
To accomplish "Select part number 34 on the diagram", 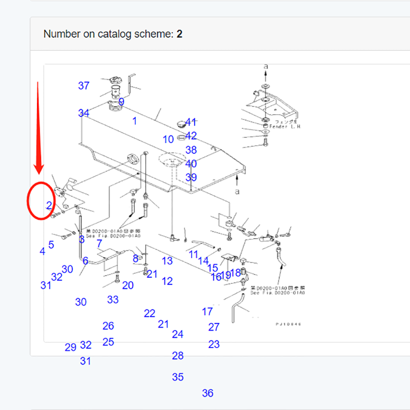I will [84, 113].
